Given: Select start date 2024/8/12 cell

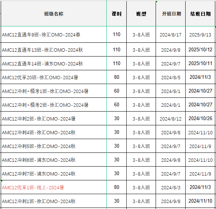Looking at the screenshot, I should (x=170, y=118).
